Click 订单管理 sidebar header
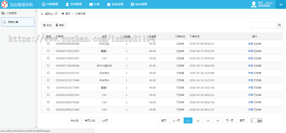Viewport: 286px width, 133px height. tap(11, 13)
